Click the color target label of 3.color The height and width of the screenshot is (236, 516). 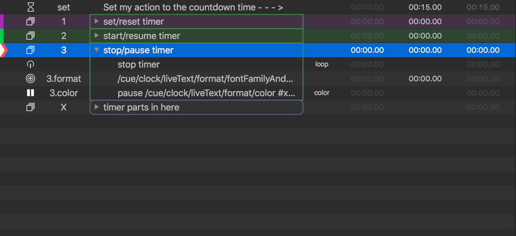[321, 93]
